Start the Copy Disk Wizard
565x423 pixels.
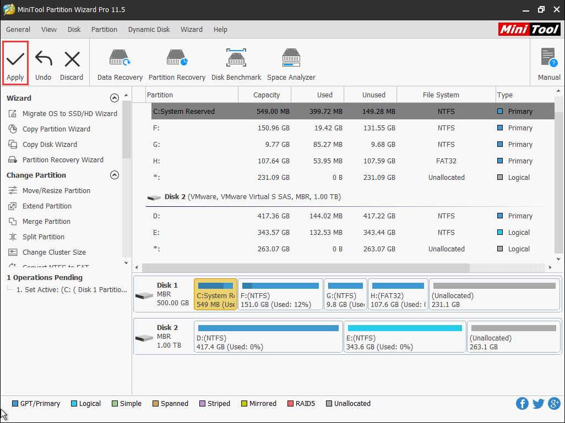[42, 144]
